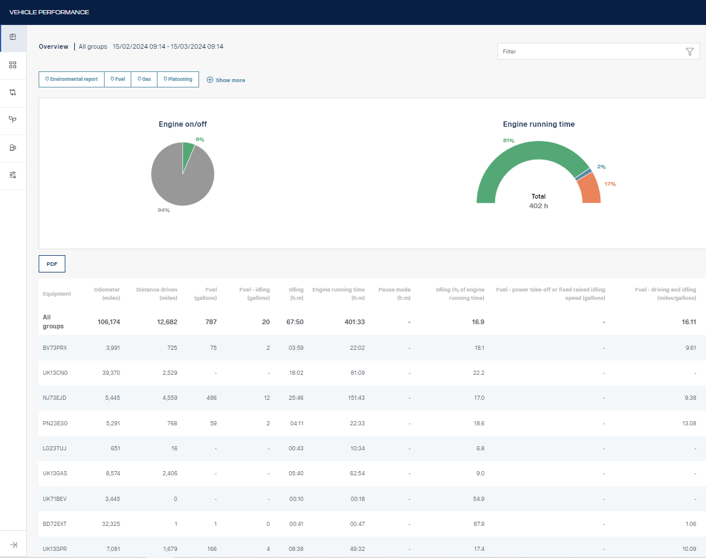Select the All groups summary row
Viewport: 706px width, 558px height.
tap(372, 322)
